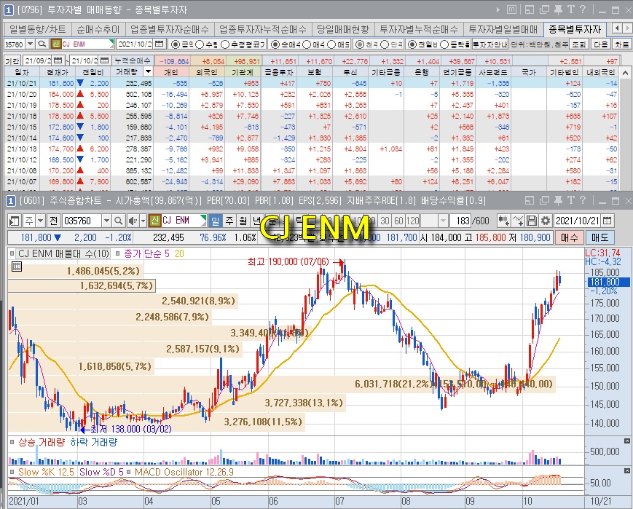Open the 당일매매현황 tab
The height and width of the screenshot is (509, 633).
click(x=343, y=29)
